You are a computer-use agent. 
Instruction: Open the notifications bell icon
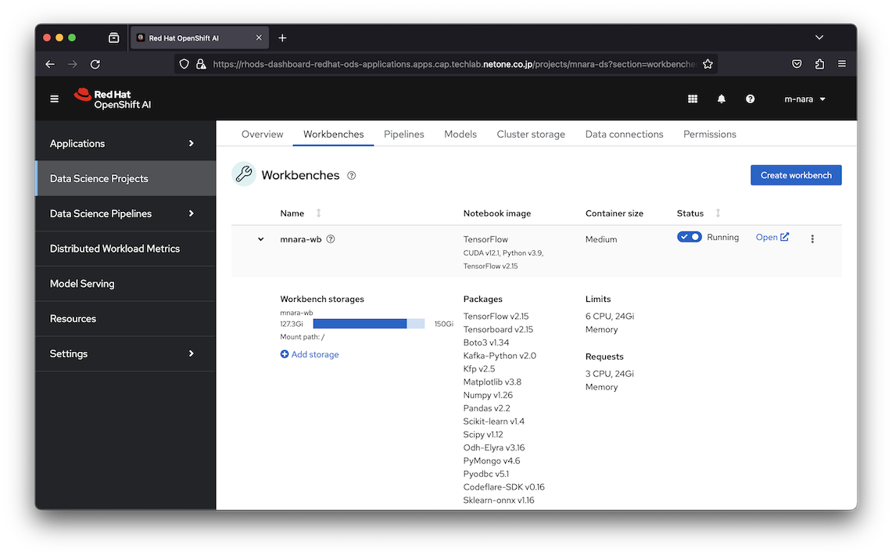click(722, 99)
